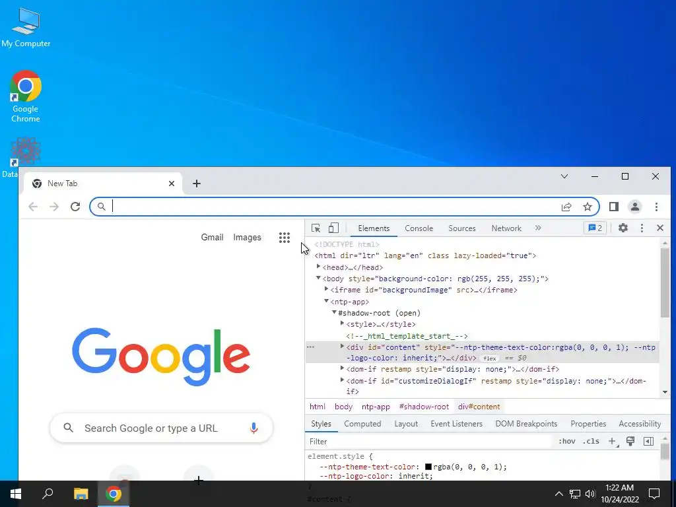Screen dimensions: 676x507
Task: Open the Google apps grid
Action: (x=284, y=238)
